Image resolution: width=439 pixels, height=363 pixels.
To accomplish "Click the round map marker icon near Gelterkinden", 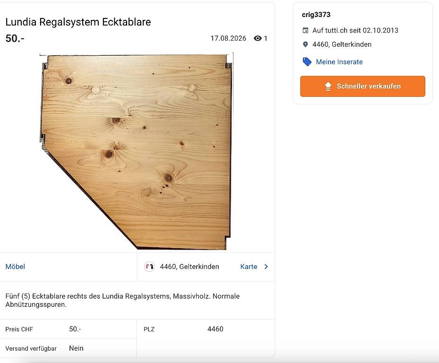I will pyautogui.click(x=149, y=267).
